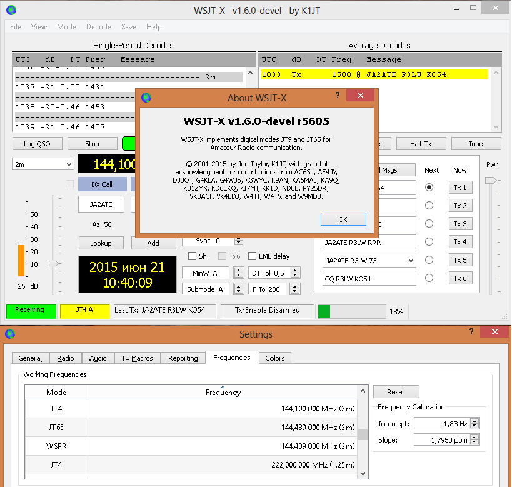Open the 2m band dropdown

tap(43, 164)
